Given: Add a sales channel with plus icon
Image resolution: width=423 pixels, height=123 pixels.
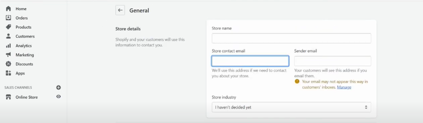Looking at the screenshot, I should coord(58,87).
